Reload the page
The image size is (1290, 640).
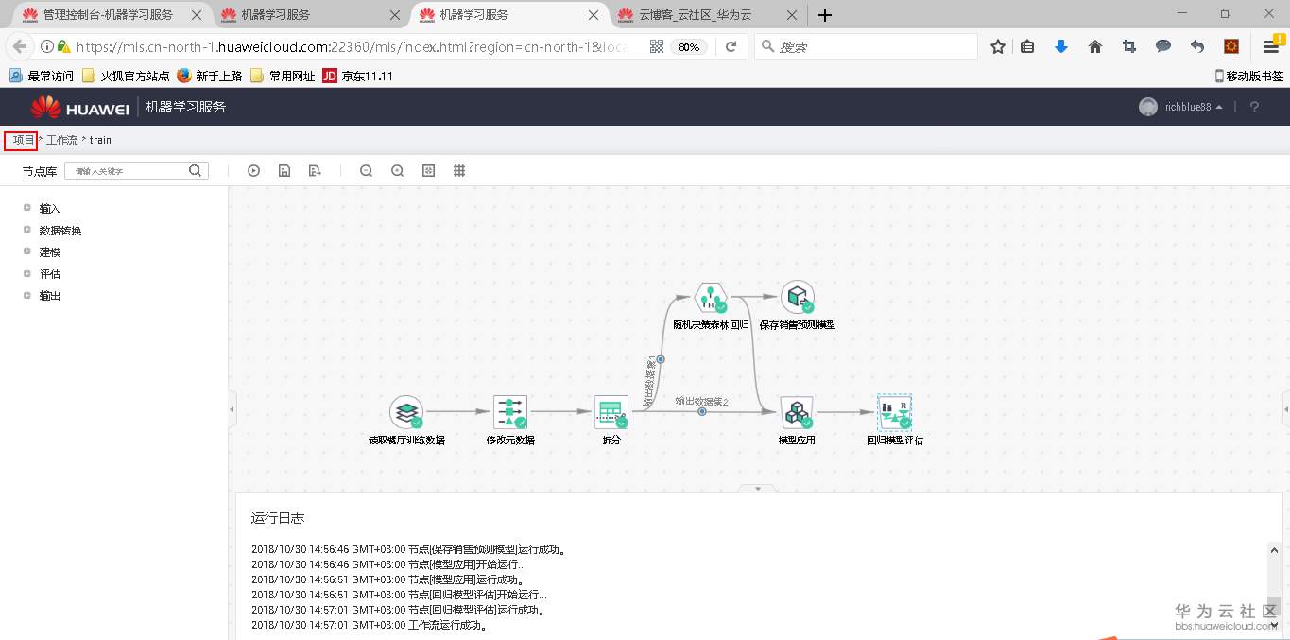coord(731,47)
